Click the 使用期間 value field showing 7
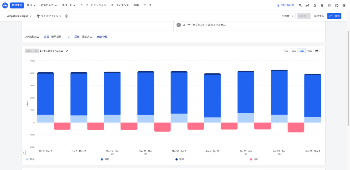The height and width of the screenshot is (170, 350). point(69,37)
